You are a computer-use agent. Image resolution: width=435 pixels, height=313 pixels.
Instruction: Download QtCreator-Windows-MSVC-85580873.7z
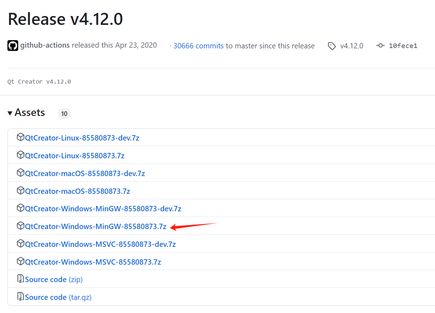coord(93,262)
